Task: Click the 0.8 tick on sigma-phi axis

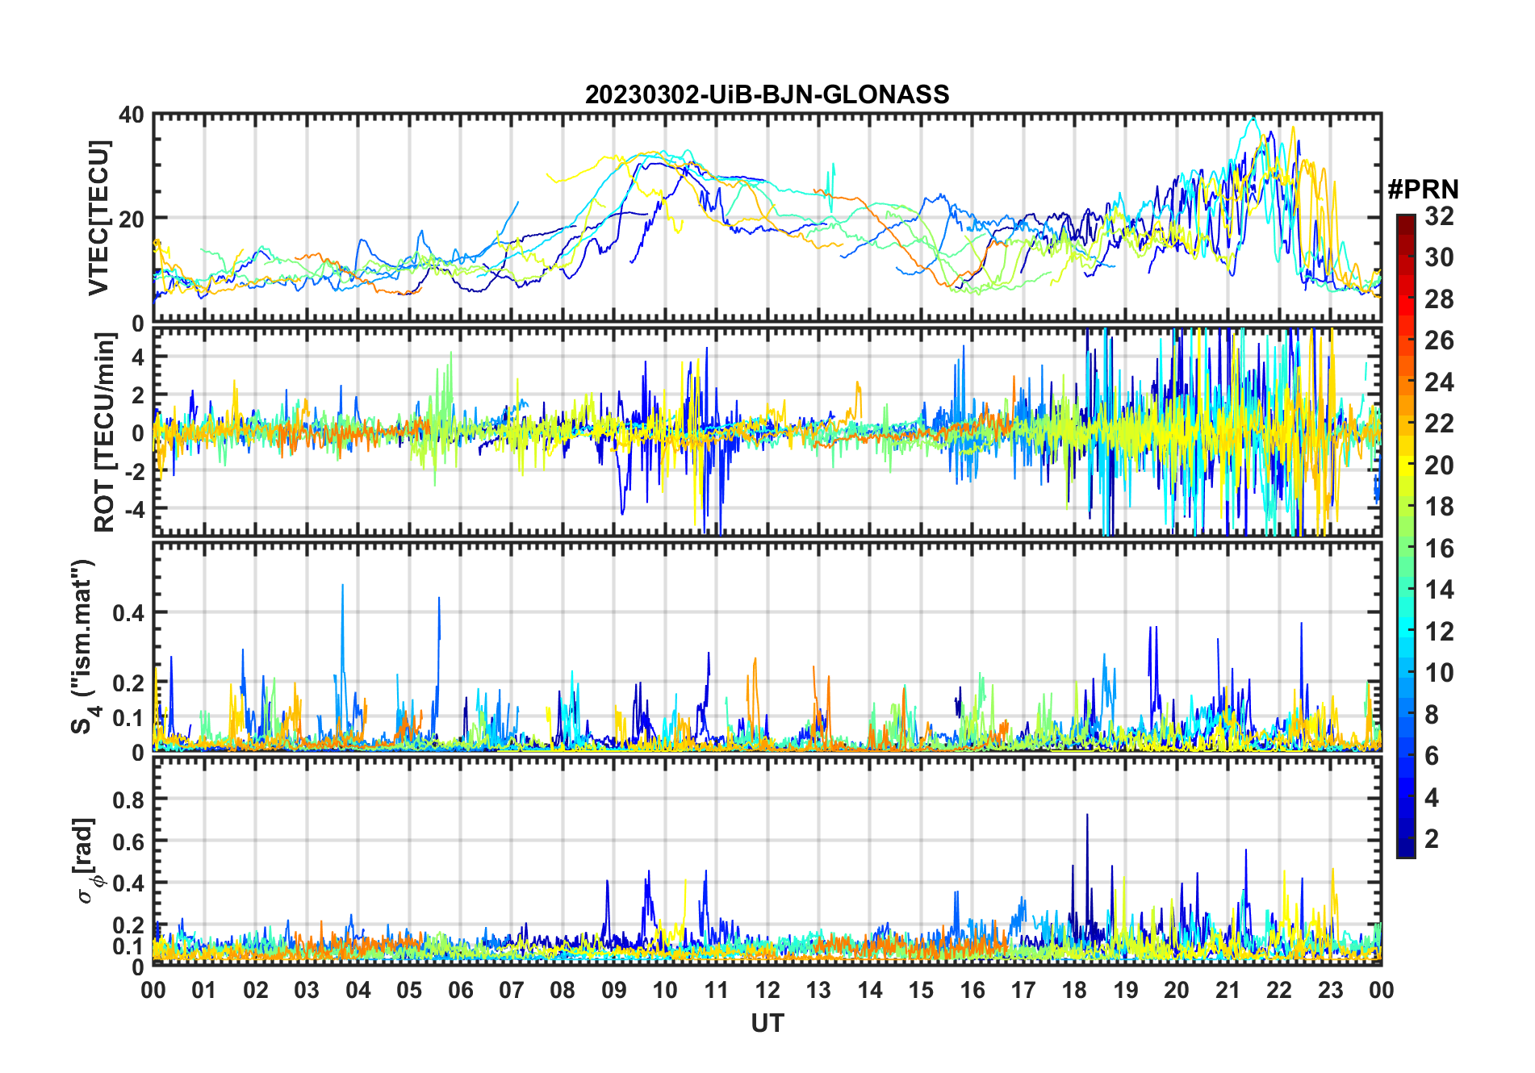Action: tap(128, 800)
